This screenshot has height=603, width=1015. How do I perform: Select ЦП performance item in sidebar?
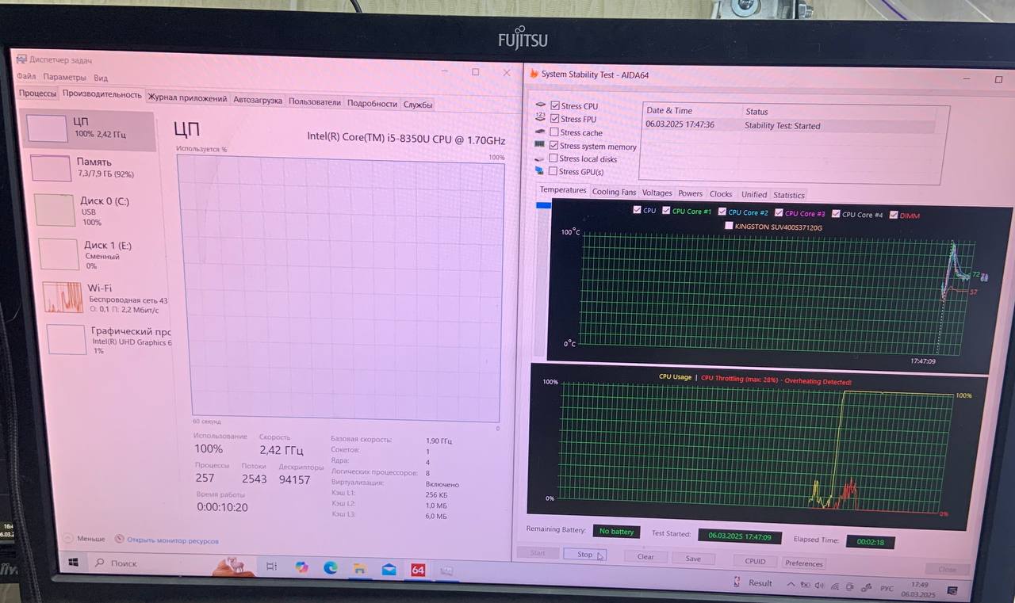click(x=89, y=128)
